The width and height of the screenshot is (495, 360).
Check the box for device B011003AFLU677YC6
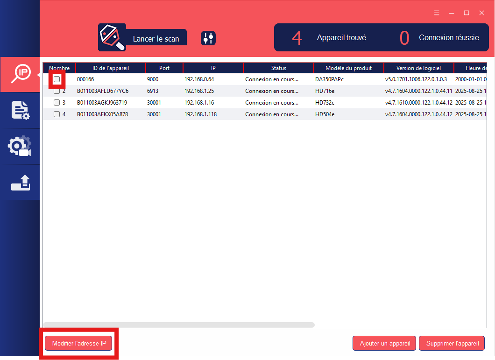tap(57, 91)
